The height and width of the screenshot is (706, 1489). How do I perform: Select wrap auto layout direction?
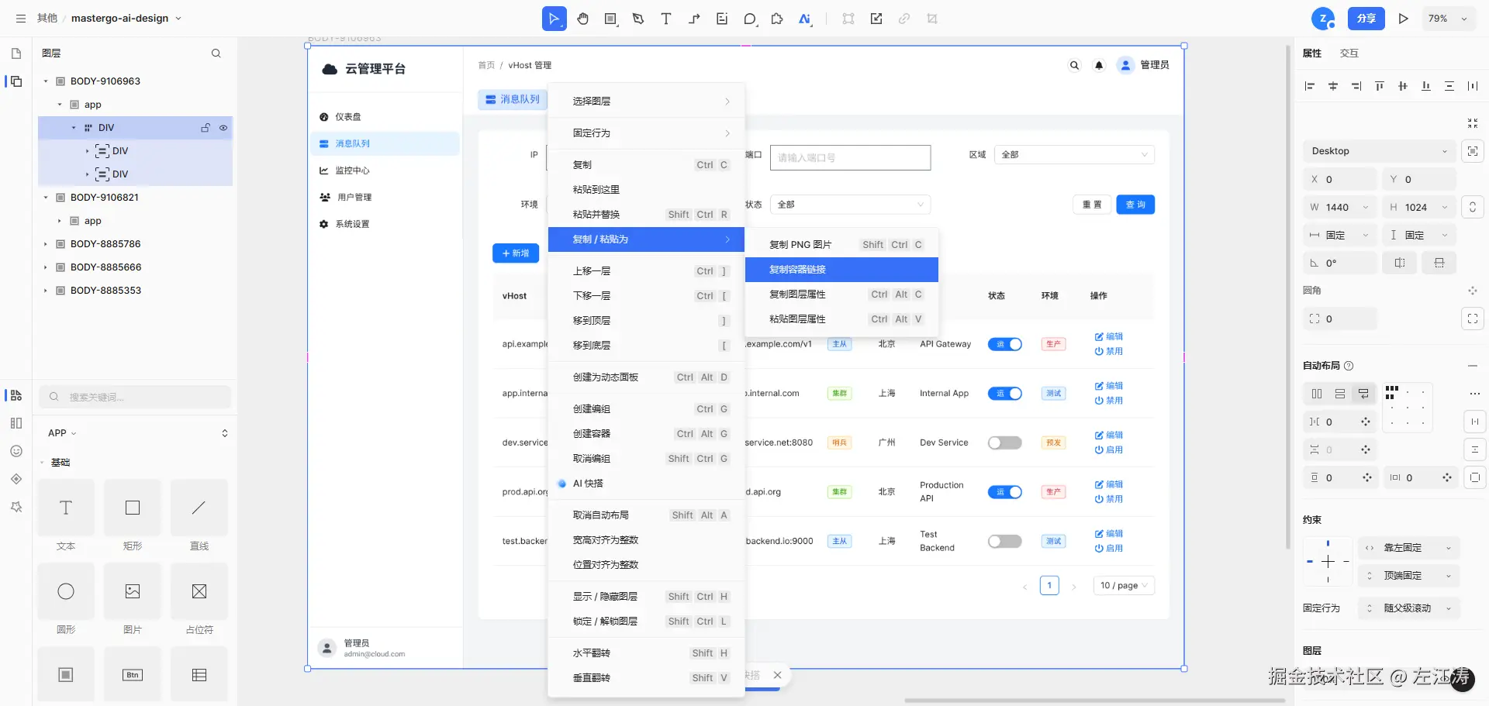click(x=1363, y=394)
